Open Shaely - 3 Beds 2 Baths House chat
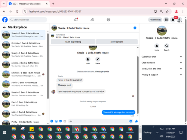The width and height of the screenshot is (187, 140). pos(23,55)
